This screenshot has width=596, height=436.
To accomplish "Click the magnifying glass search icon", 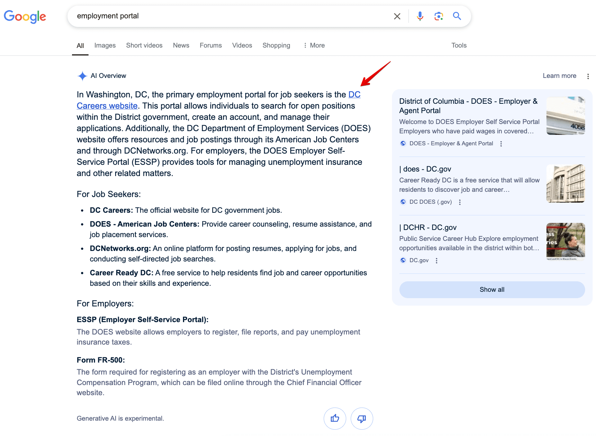I will [456, 16].
